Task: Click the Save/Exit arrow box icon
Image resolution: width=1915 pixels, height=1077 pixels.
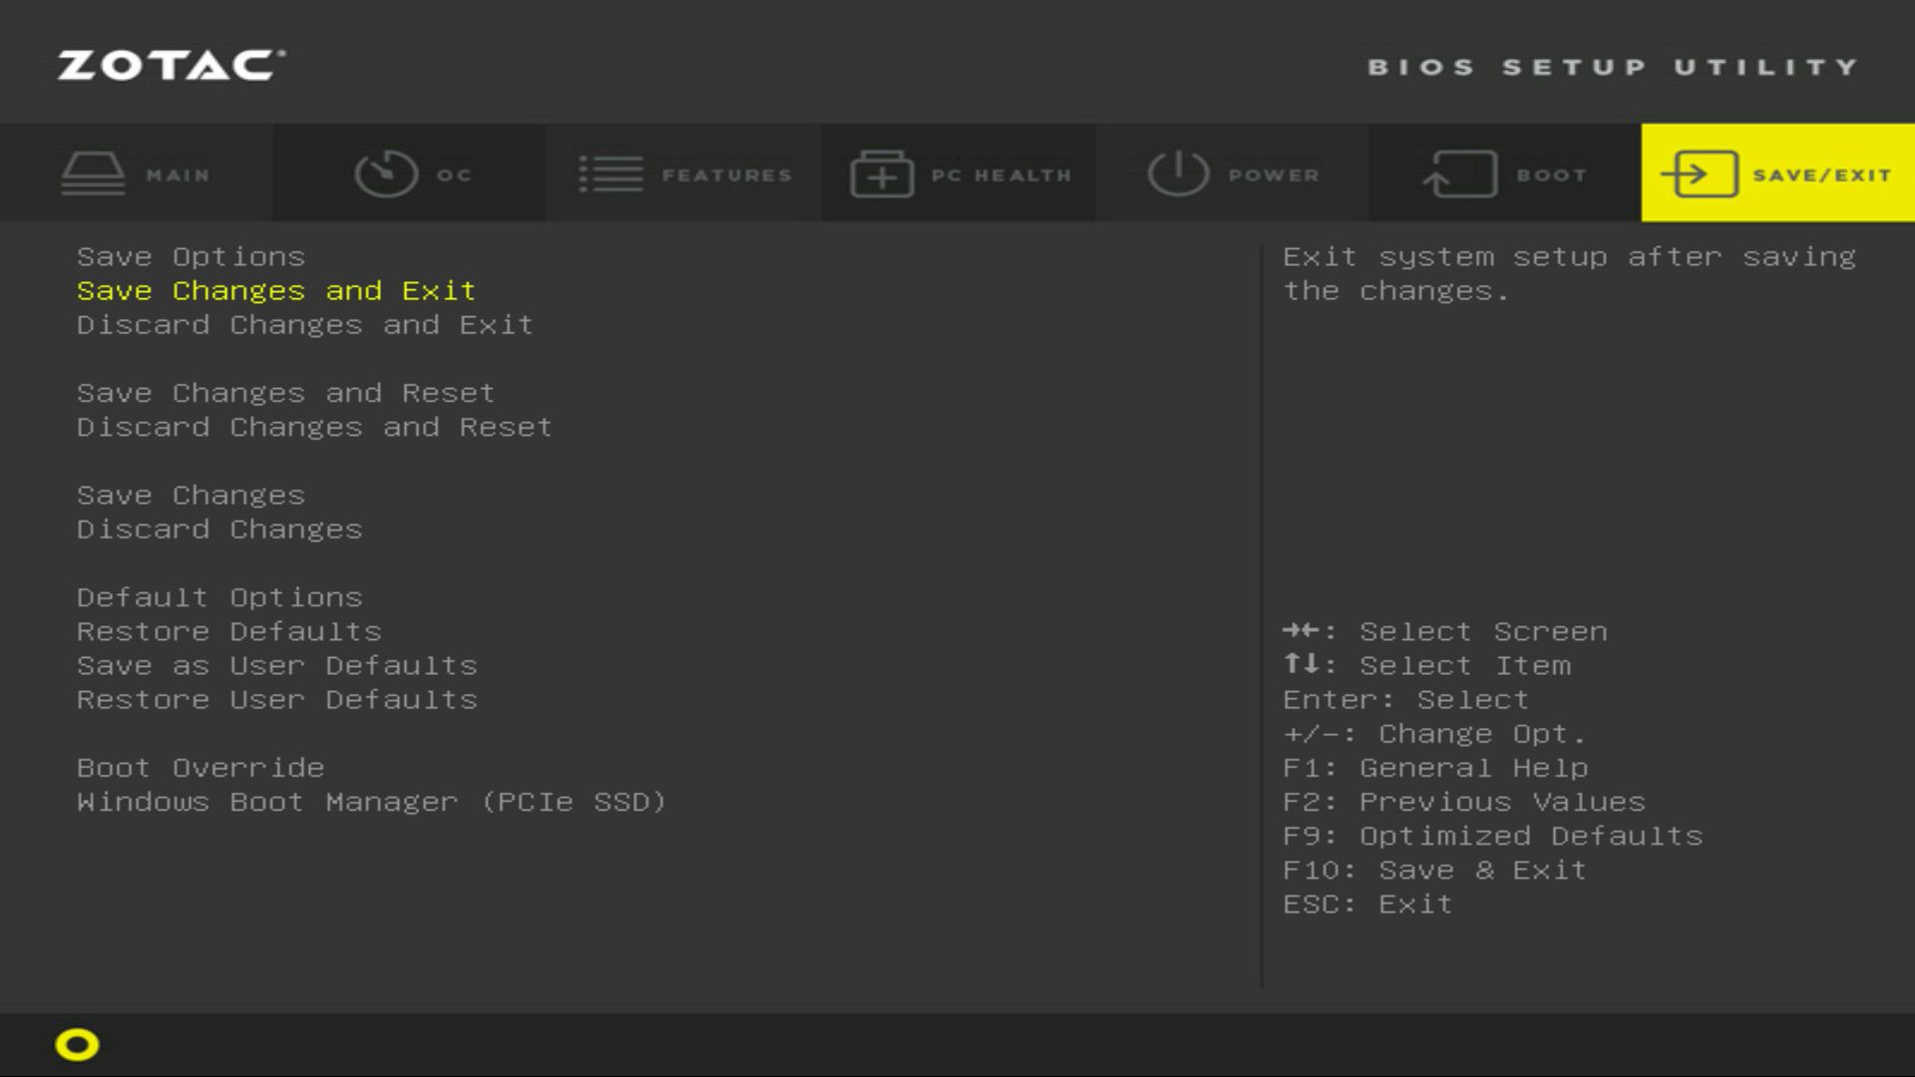Action: tap(1699, 174)
